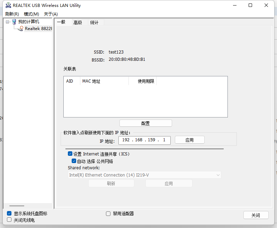Click 应用 button next to IP address
This screenshot has height=228, width=277.
189,140
